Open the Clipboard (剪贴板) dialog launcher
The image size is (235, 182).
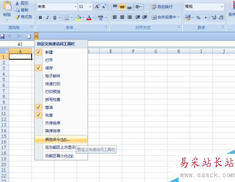coord(32,27)
